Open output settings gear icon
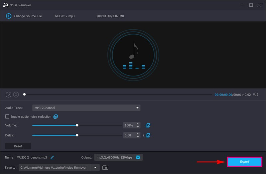This screenshot has width=266, height=174. 138,157
